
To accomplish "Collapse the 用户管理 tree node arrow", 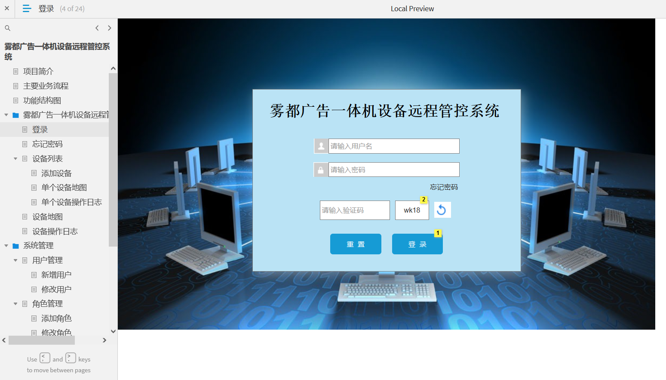I will tap(15, 260).
